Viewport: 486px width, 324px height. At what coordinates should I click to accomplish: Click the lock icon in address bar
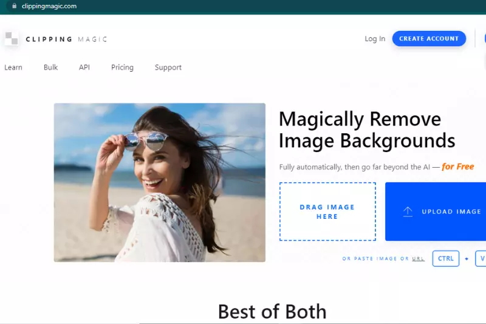point(14,6)
